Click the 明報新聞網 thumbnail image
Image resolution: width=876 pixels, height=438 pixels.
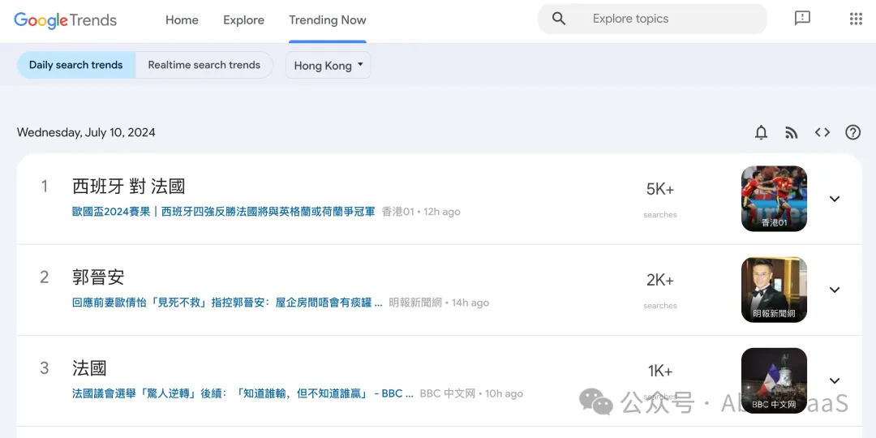(x=774, y=290)
